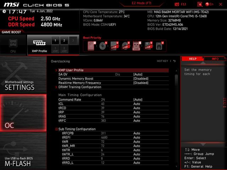Select the tRP Auto value field
Screen dimensions: 227x170
coord(137,112)
